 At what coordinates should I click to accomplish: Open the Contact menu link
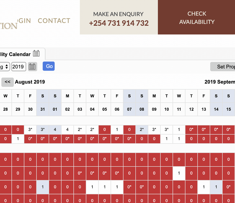tap(54, 21)
